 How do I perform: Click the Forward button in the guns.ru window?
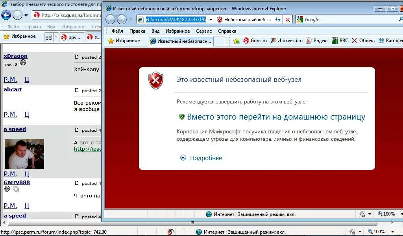point(17,15)
